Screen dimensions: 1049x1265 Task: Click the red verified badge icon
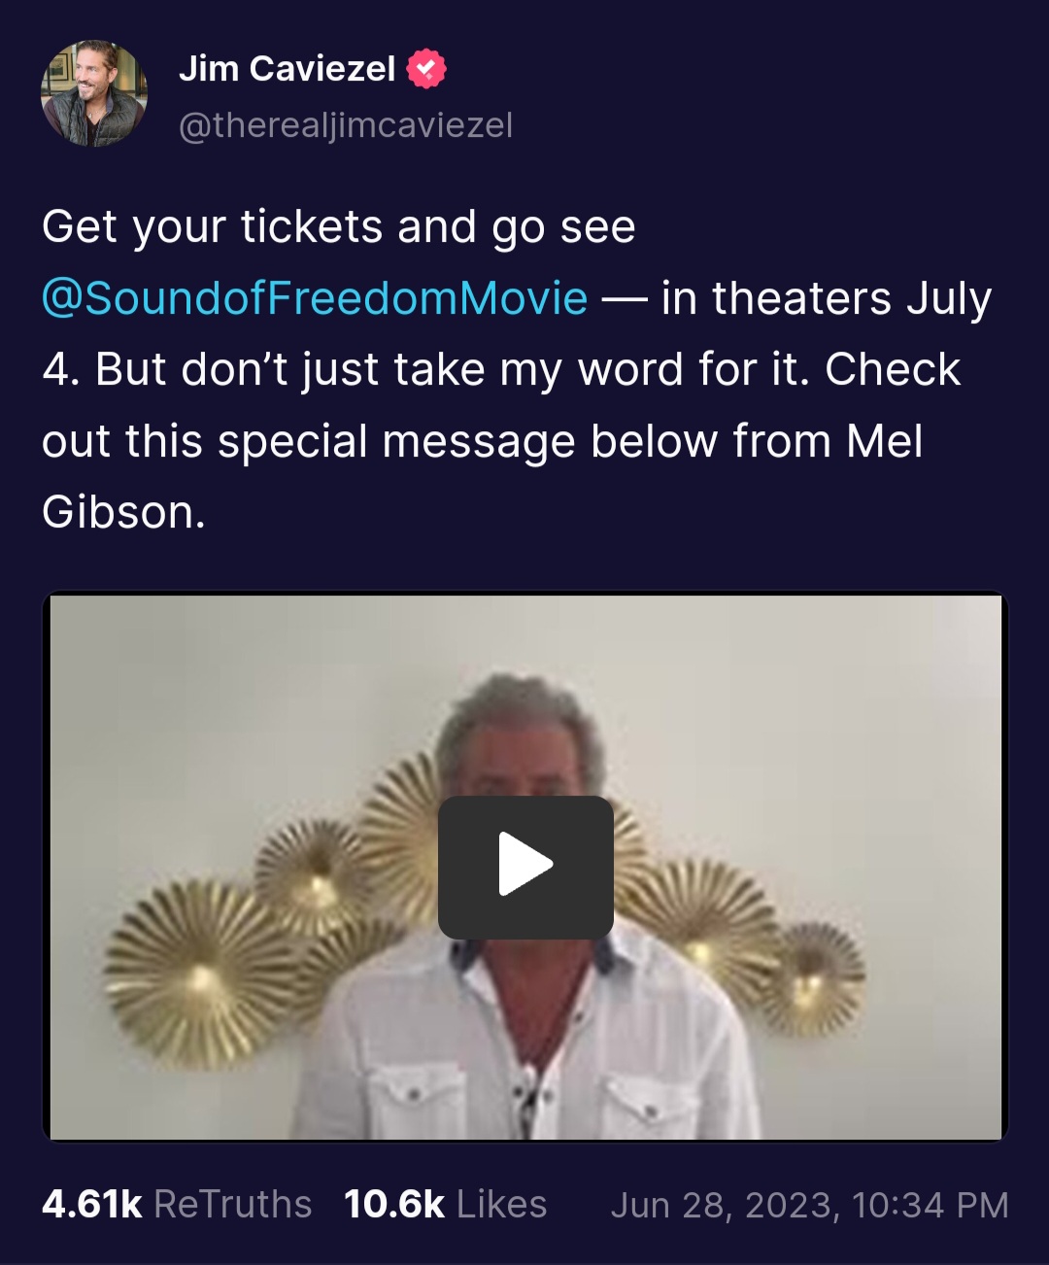click(x=425, y=69)
